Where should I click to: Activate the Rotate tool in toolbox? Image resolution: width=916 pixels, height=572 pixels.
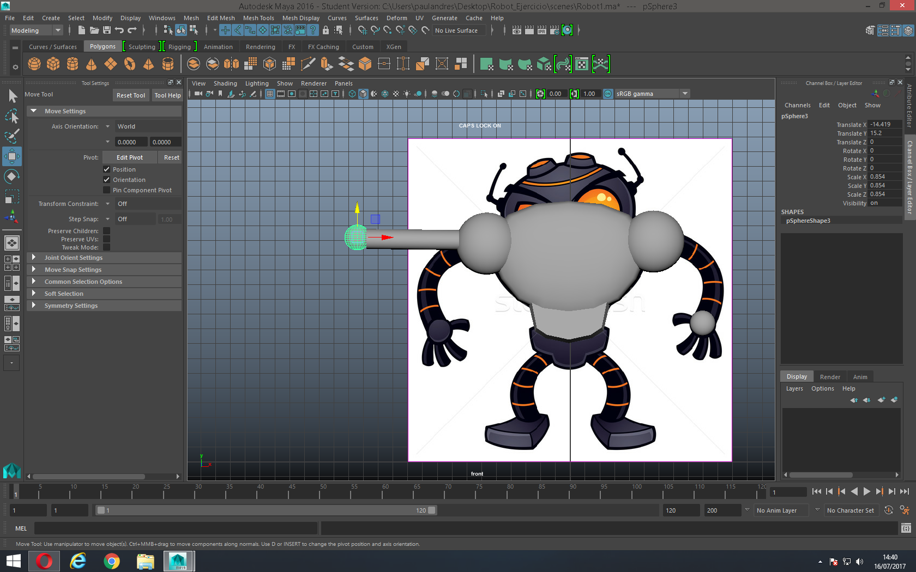click(x=12, y=177)
